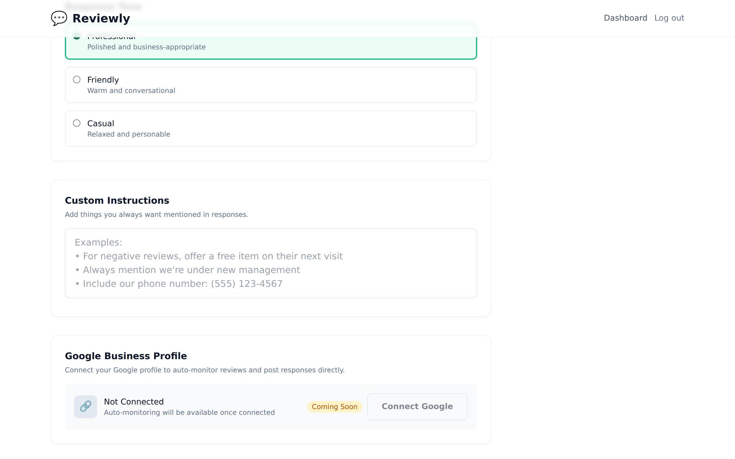Viewport: 735px width, 459px height.
Task: Click the selected Professional card
Action: pos(270,42)
